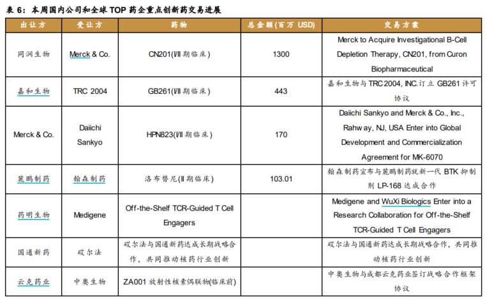Click Merck & Co. in 出让方 column
Screen dimensions: 485x300
click(x=33, y=135)
